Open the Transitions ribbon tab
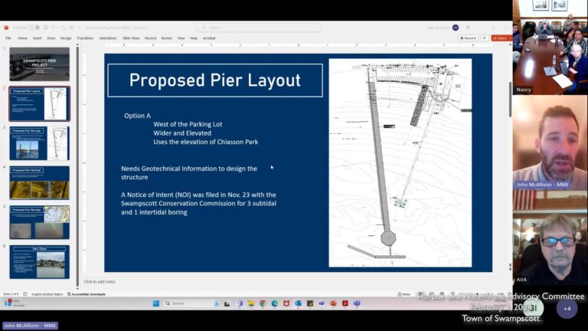Screen dimensions: 588x331 pyautogui.click(x=85, y=38)
